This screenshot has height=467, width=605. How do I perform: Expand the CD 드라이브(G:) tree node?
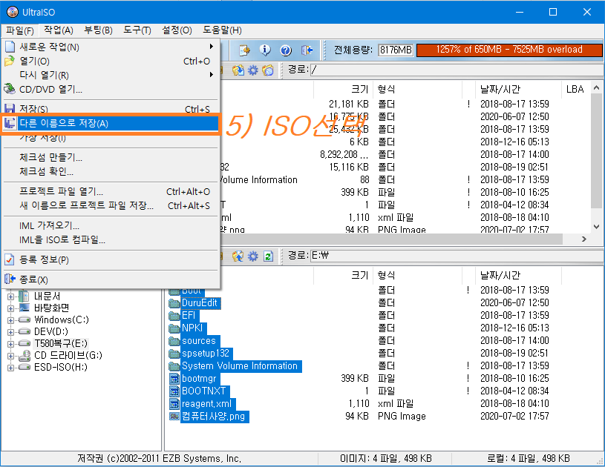pyautogui.click(x=10, y=356)
